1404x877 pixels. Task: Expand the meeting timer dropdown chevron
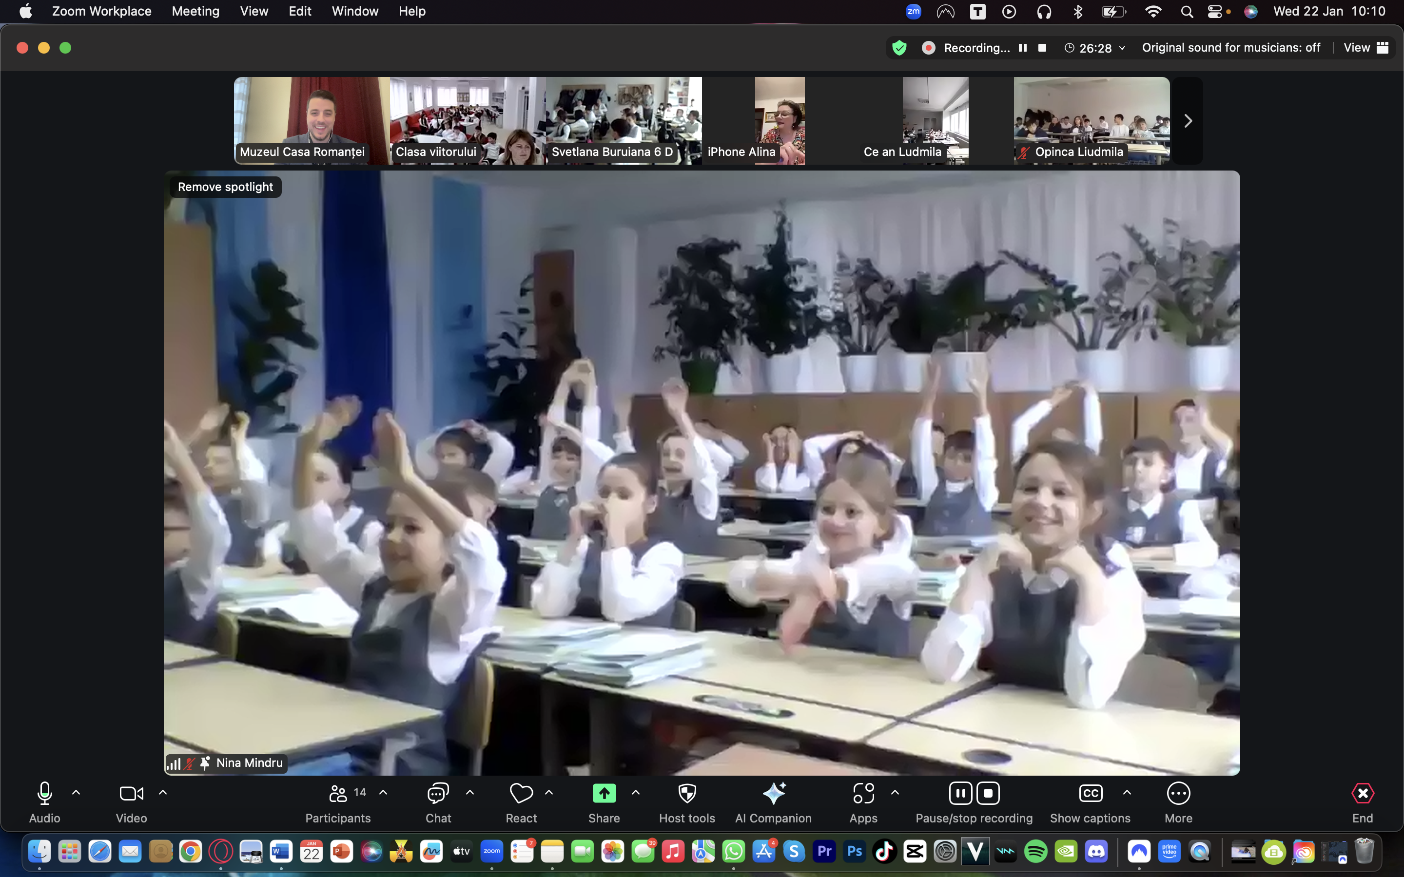click(x=1122, y=48)
